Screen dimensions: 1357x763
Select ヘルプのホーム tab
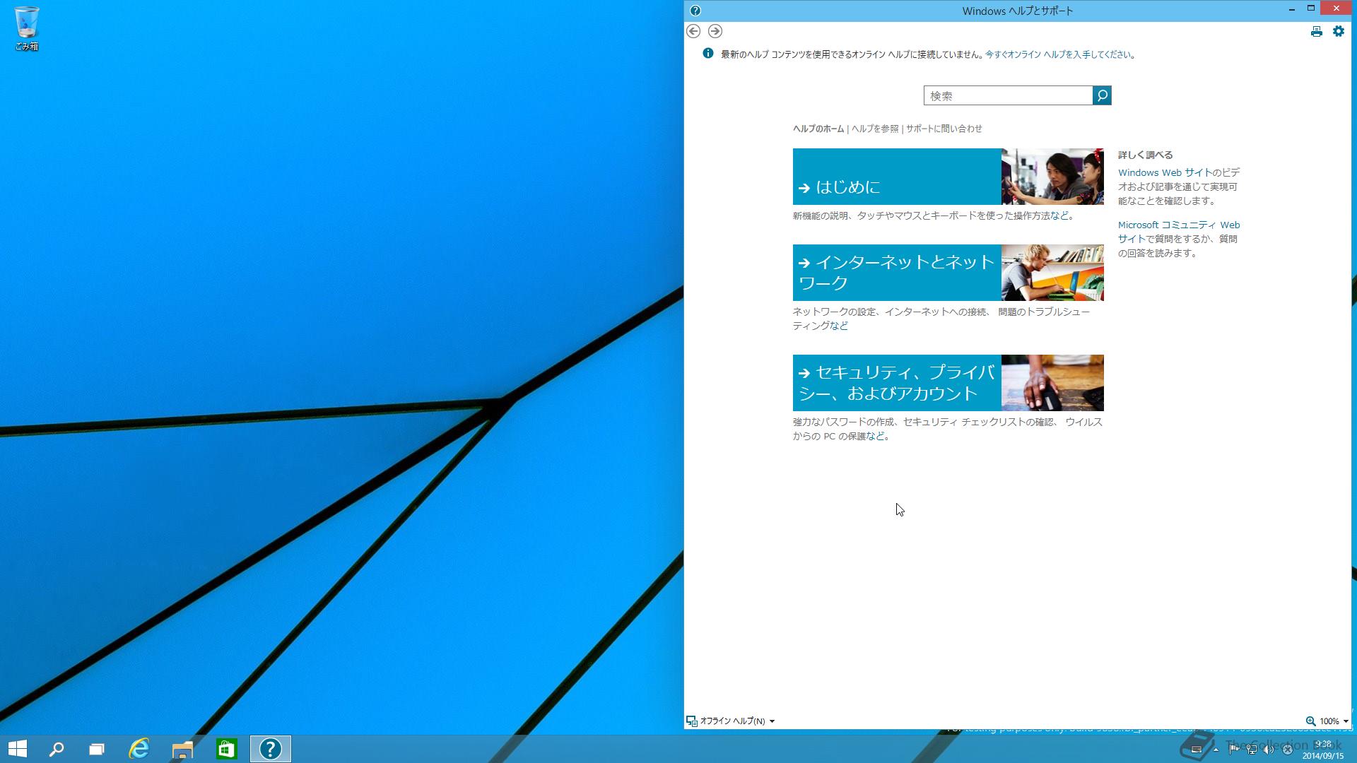(x=818, y=129)
